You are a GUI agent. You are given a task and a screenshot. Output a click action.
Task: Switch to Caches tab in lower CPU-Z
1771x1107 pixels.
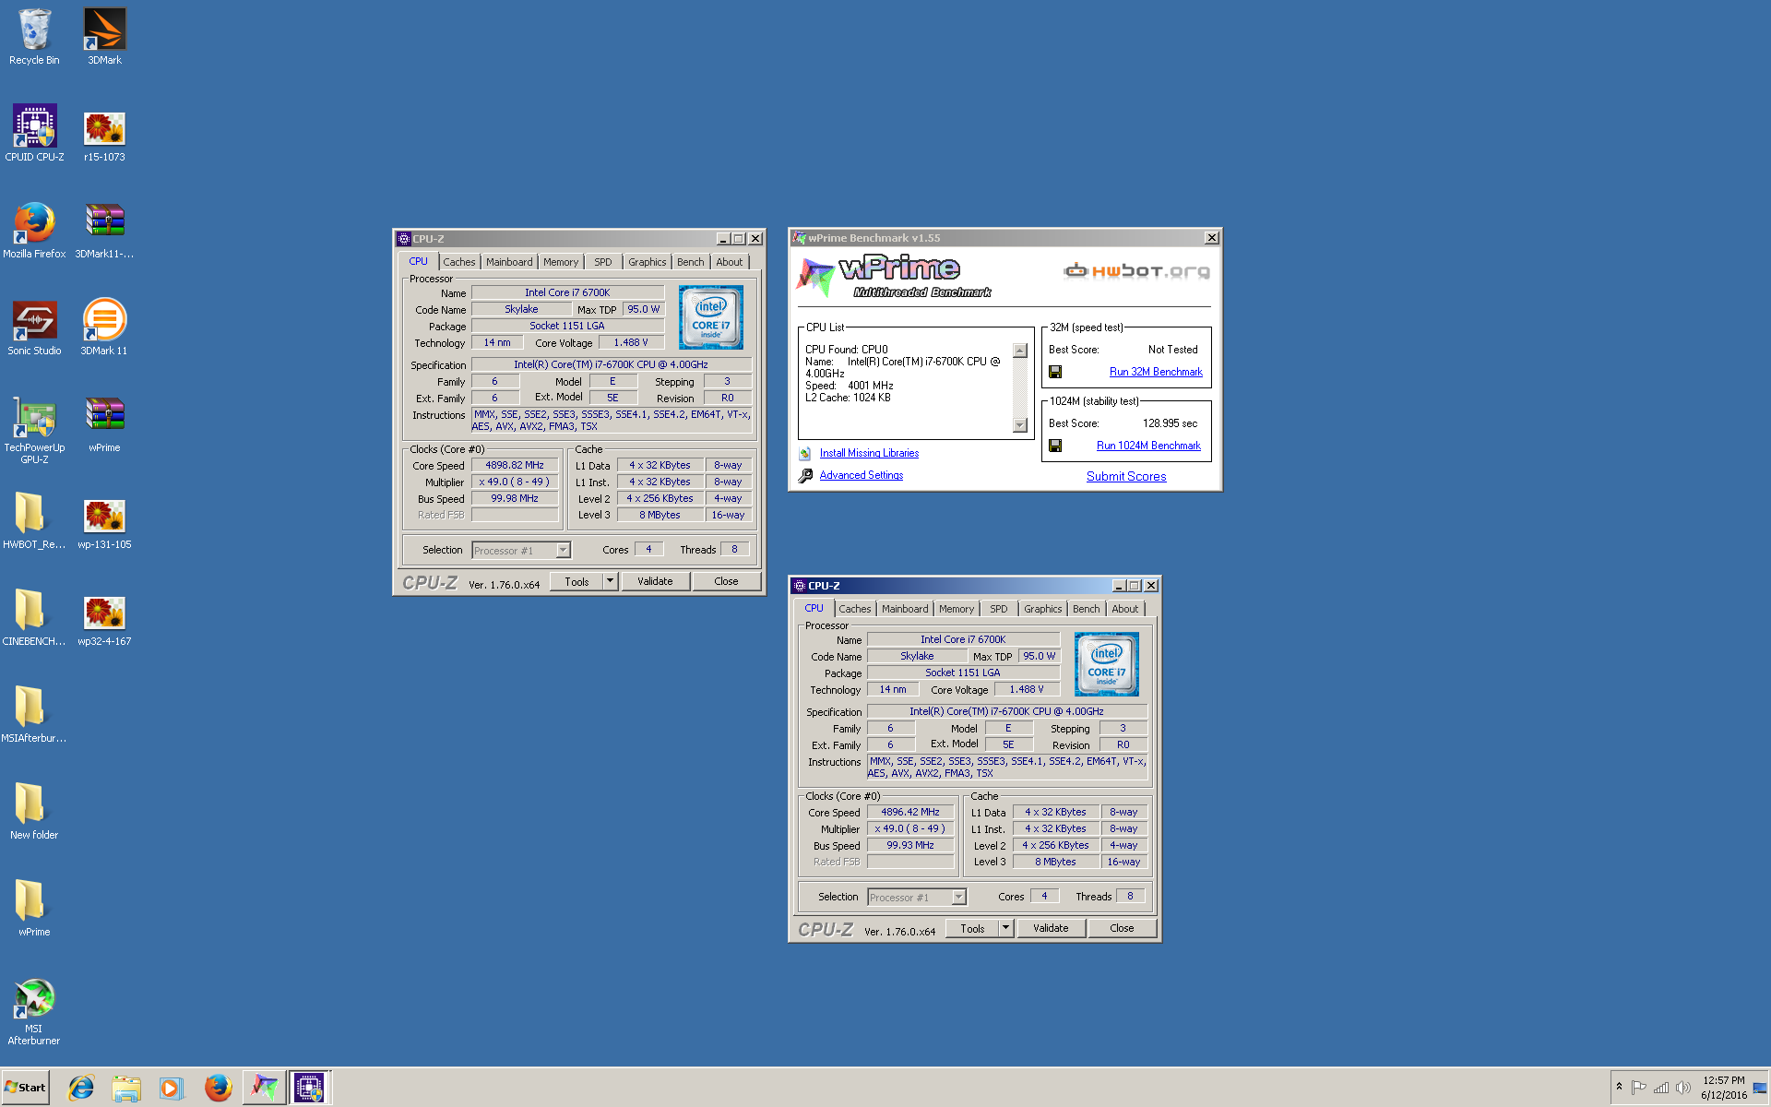tap(855, 609)
